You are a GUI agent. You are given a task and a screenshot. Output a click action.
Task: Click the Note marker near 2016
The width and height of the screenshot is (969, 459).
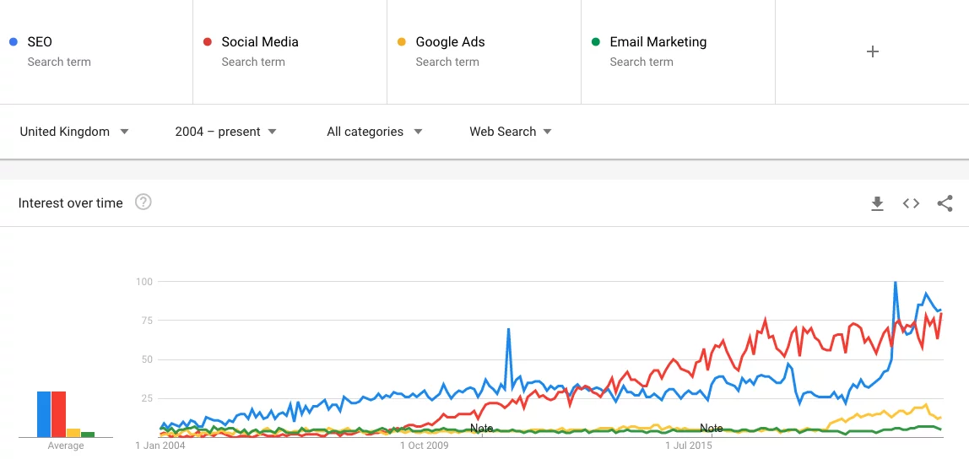point(712,429)
